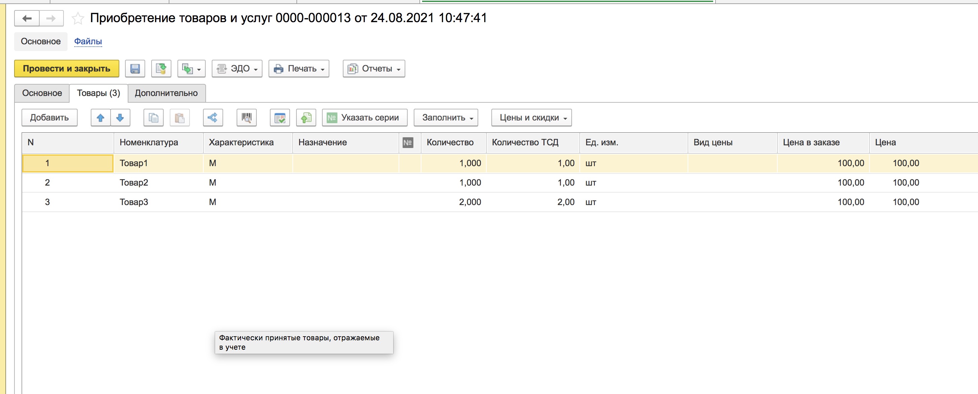Click the № series column header icon
The image size is (978, 394).
408,143
